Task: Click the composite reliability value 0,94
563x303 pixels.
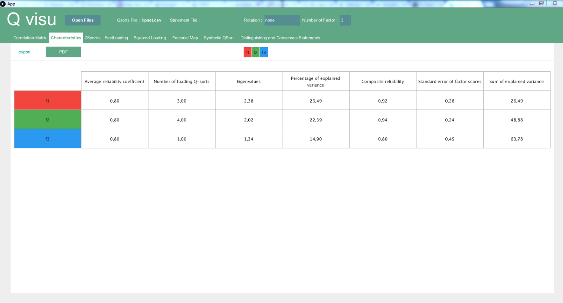Action: 383,120
